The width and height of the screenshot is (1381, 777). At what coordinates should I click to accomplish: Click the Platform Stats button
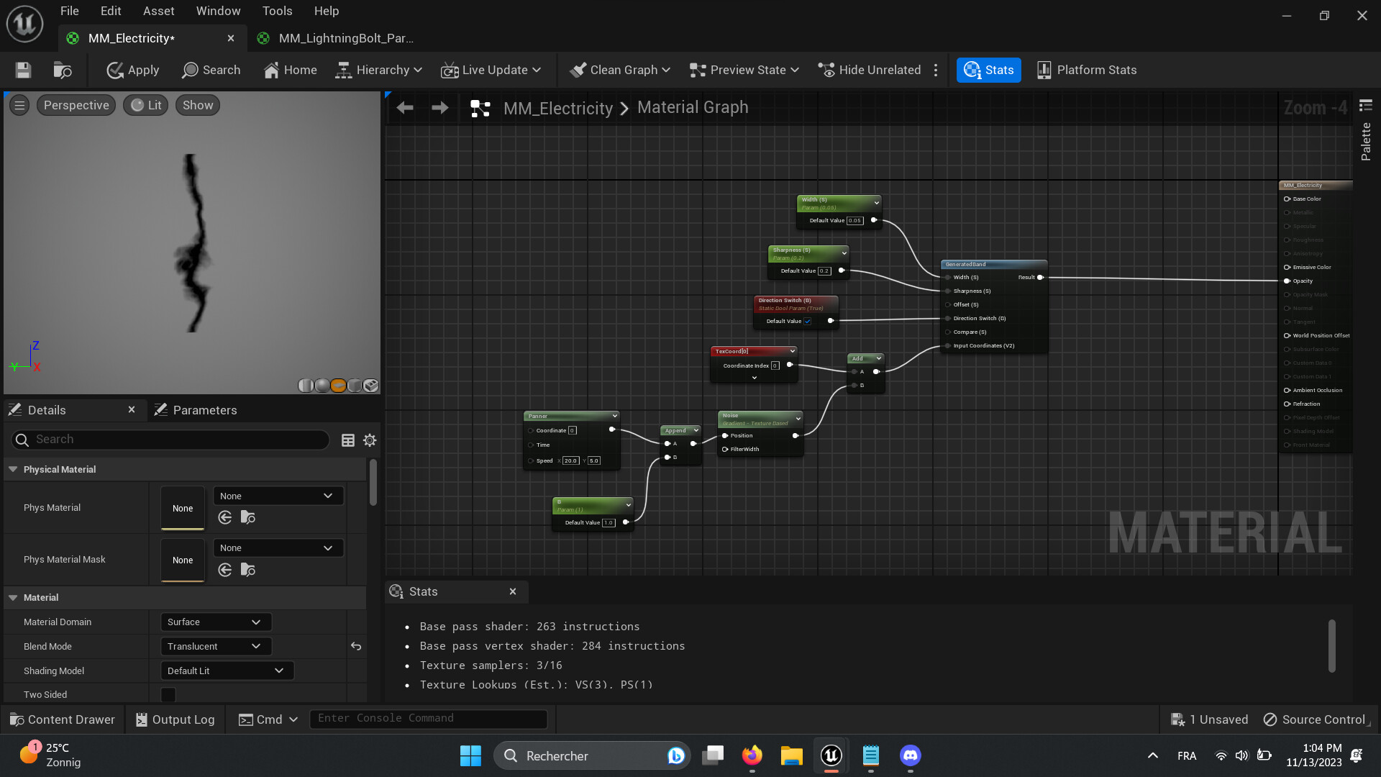point(1086,70)
